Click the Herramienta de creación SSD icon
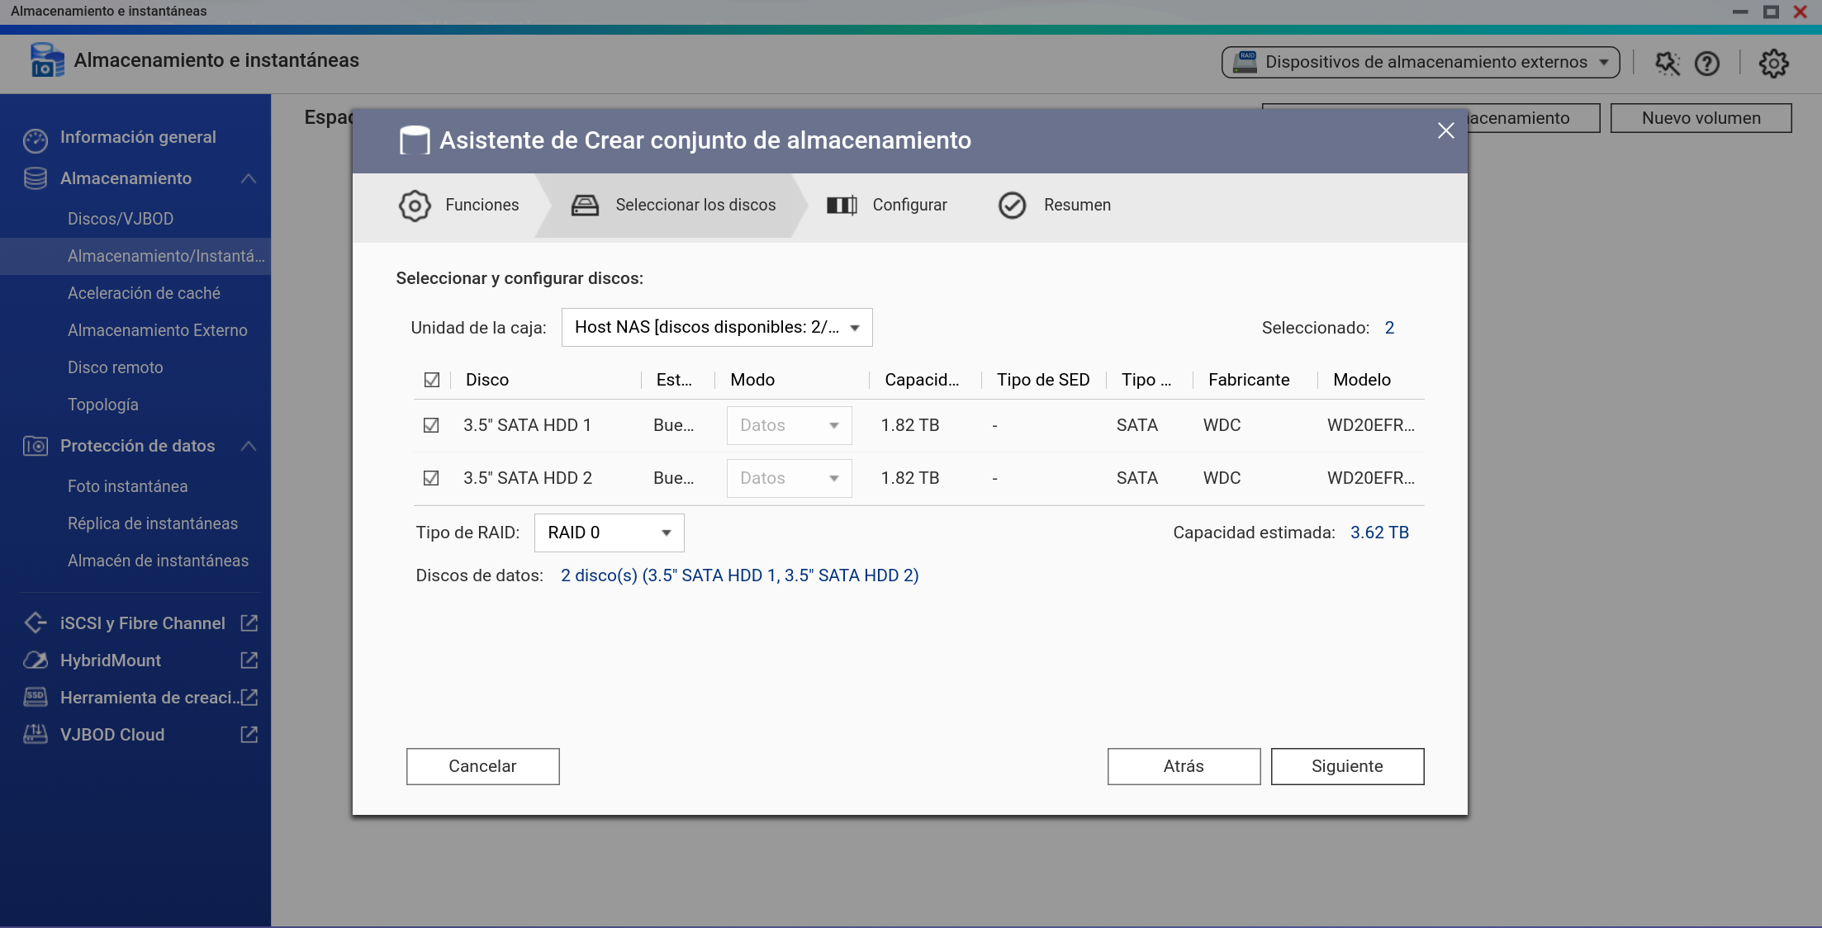 (36, 698)
